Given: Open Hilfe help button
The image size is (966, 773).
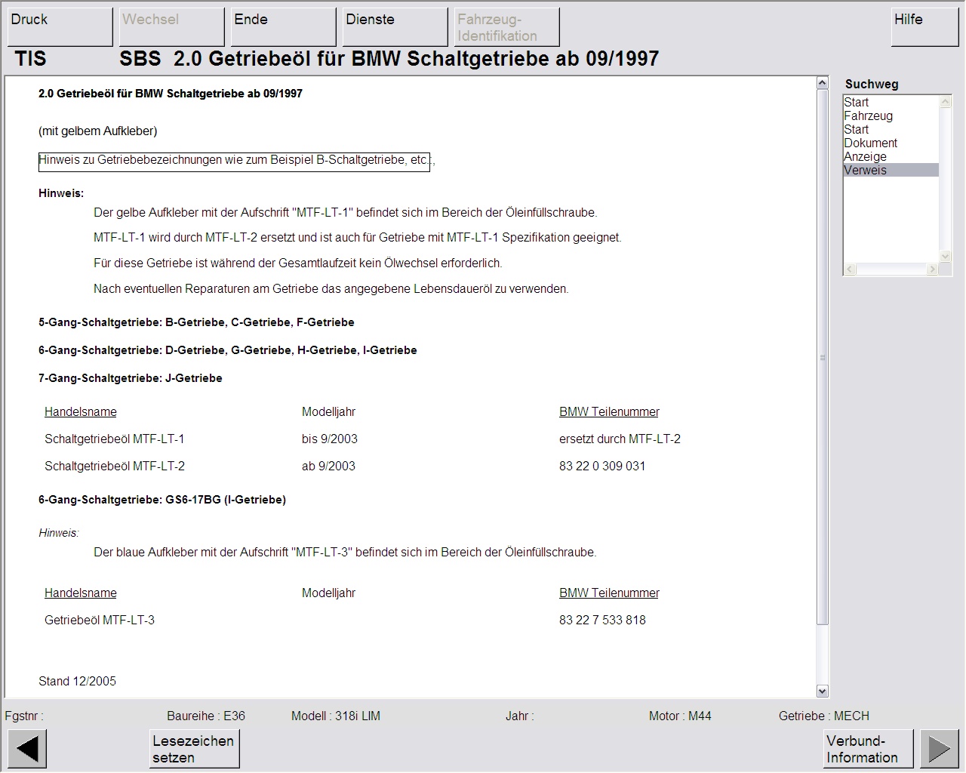Looking at the screenshot, I should click(x=924, y=27).
